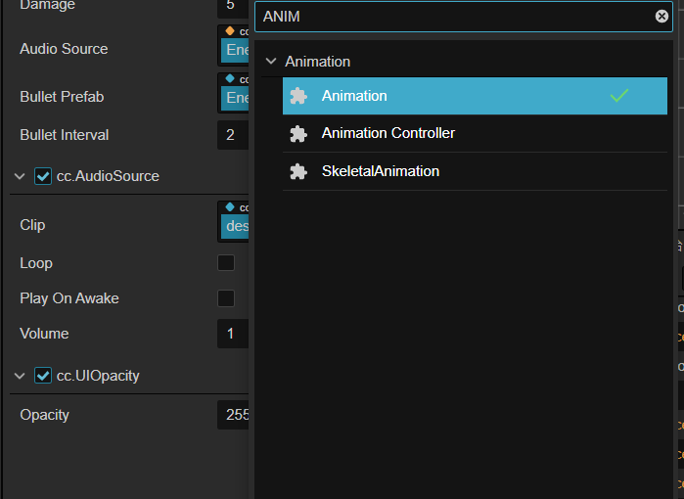Toggle the Play On Awake checkbox
Image resolution: width=684 pixels, height=499 pixels.
pos(226,298)
